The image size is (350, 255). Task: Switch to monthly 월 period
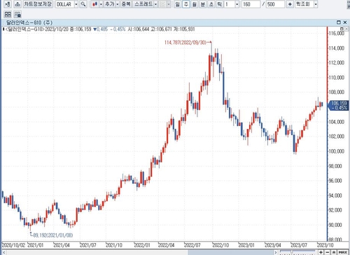point(195,4)
